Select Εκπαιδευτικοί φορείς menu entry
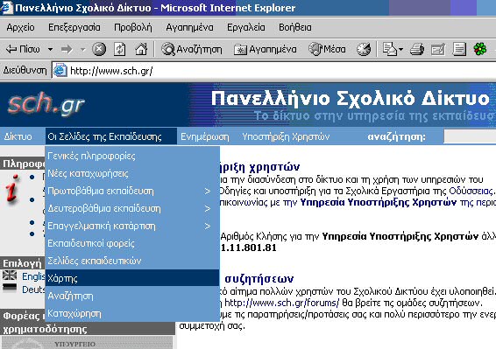496x349 pixels. tap(132, 243)
